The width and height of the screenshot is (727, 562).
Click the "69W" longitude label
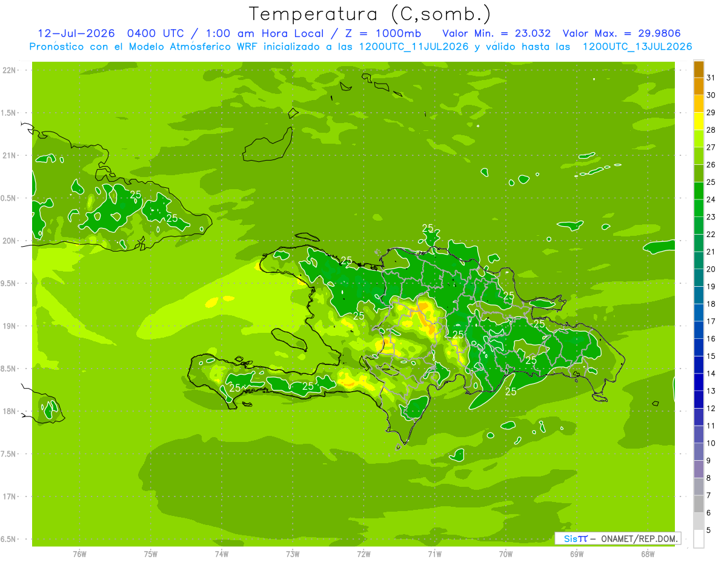(x=577, y=554)
